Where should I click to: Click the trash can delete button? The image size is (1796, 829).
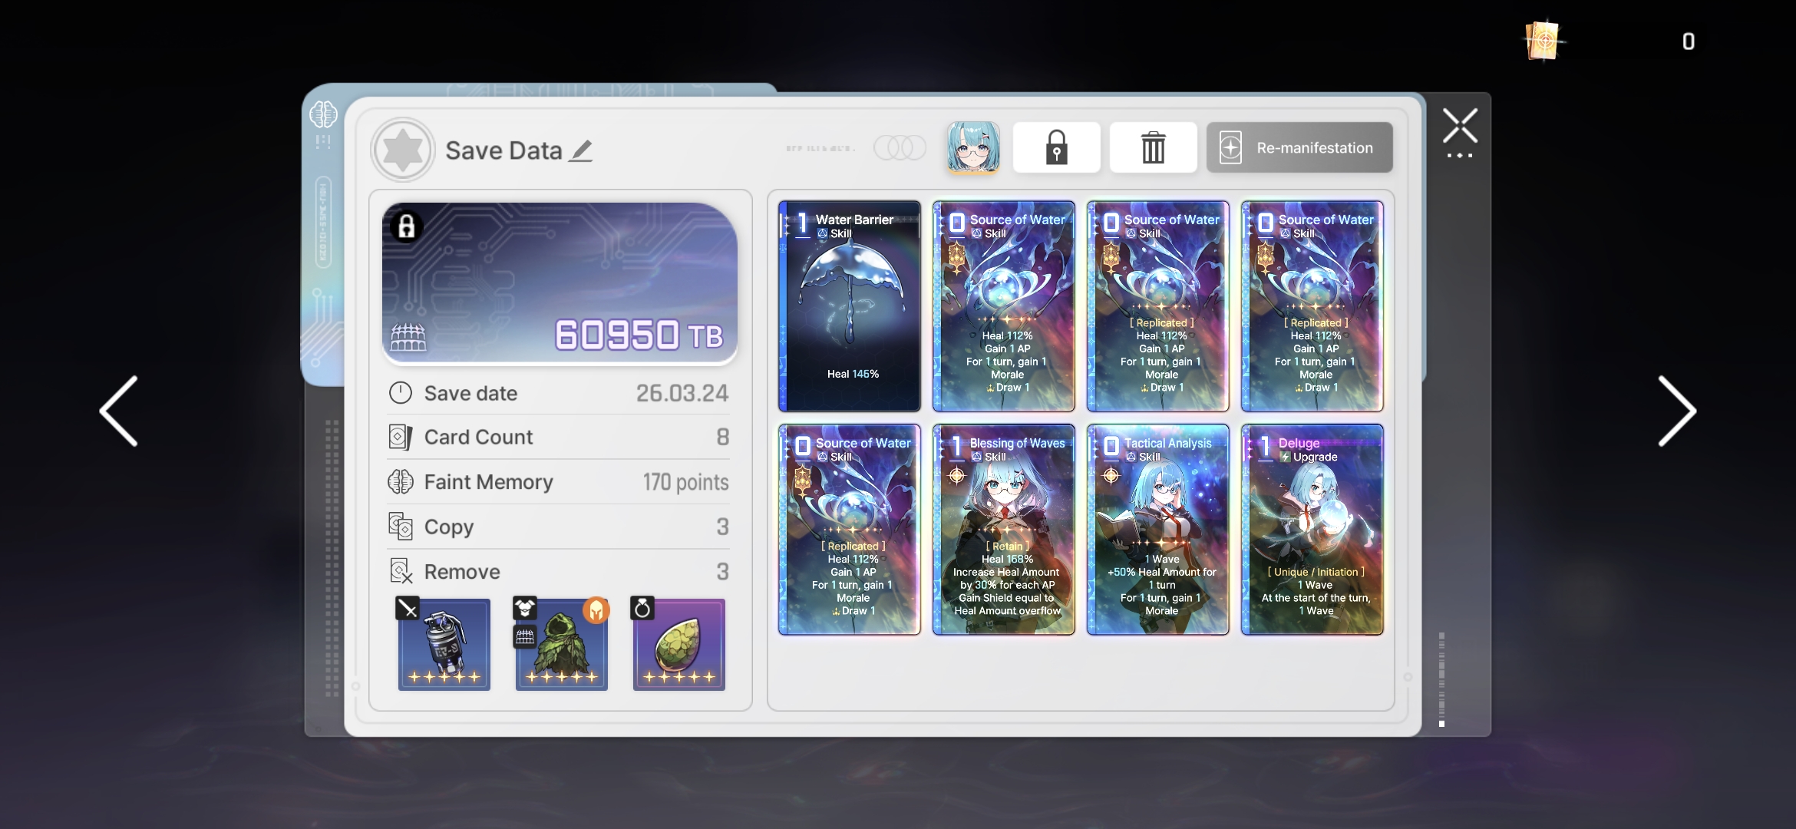tap(1153, 147)
